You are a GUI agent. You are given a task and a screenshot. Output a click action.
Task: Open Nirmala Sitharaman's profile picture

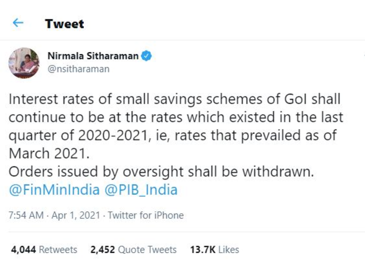[x=23, y=63]
